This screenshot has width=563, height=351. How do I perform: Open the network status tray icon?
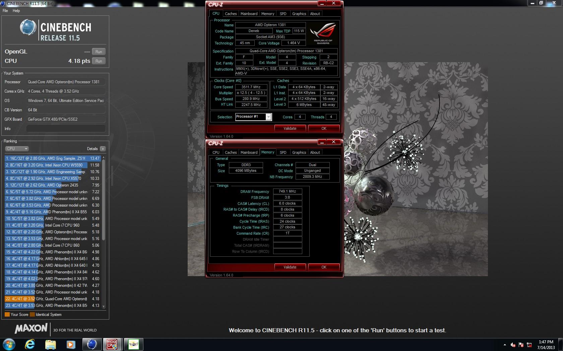(529, 345)
